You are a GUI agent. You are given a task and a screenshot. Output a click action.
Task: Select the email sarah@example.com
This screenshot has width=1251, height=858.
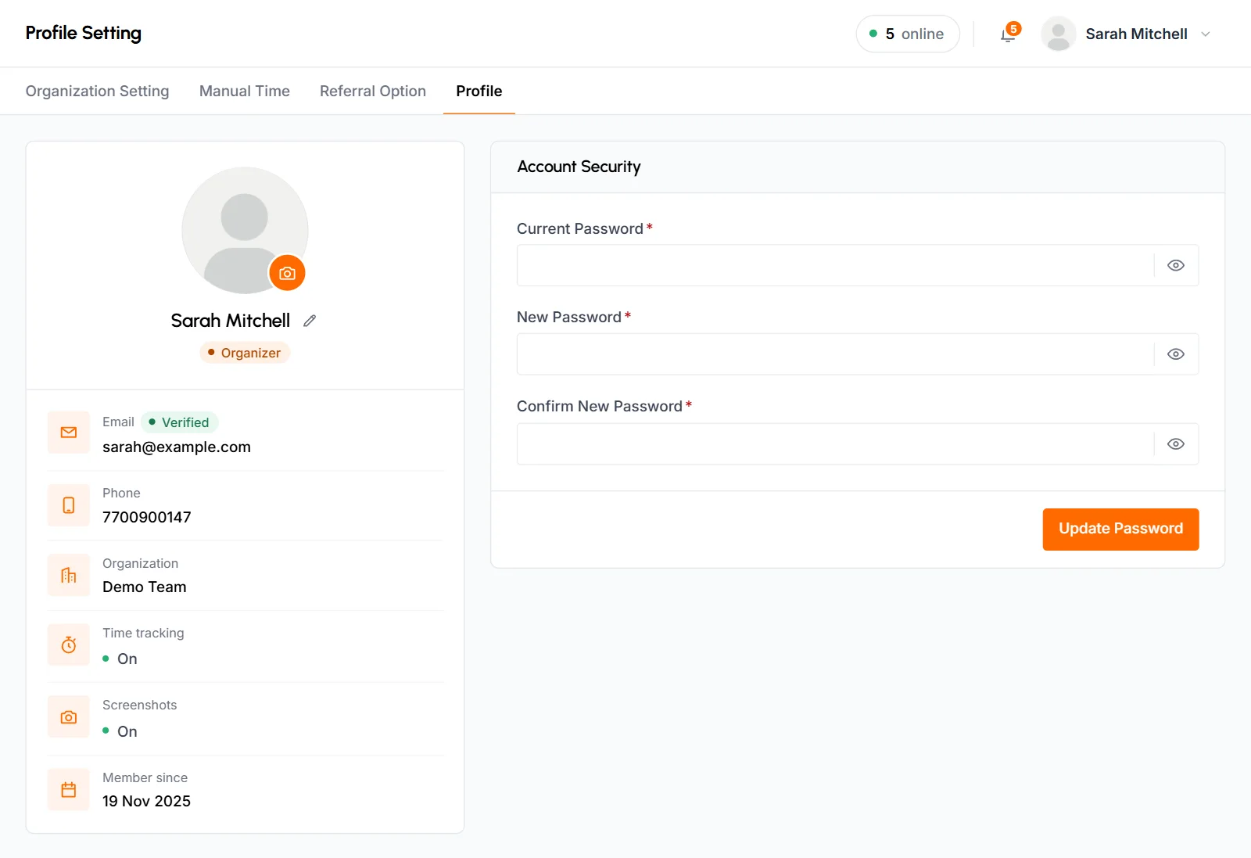177,447
